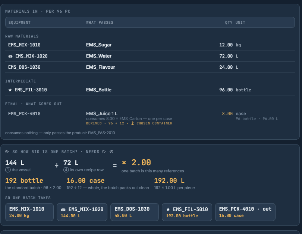
Task: Click the 'consumes 8.00 × EMS_Carton' note
Action: click(129, 118)
